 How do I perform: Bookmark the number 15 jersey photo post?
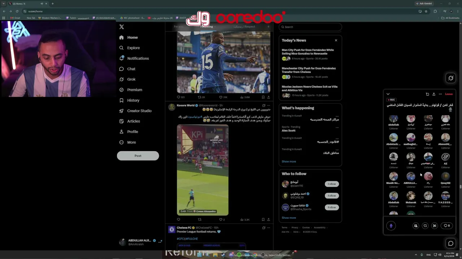[x=263, y=97]
